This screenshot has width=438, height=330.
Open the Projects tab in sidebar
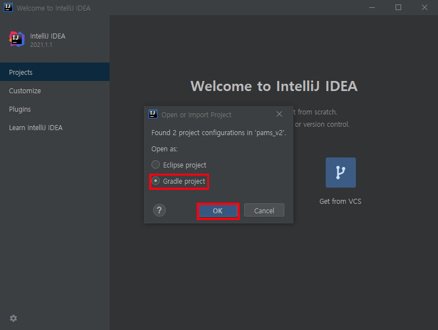click(55, 72)
